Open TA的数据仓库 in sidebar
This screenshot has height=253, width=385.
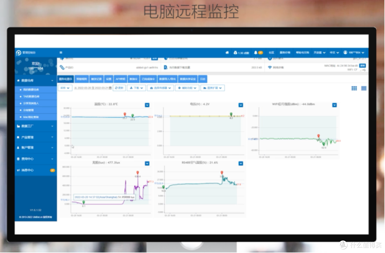[36, 97]
